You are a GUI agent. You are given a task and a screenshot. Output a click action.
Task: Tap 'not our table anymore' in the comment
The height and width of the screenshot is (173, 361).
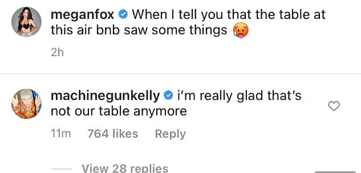[x=119, y=111]
